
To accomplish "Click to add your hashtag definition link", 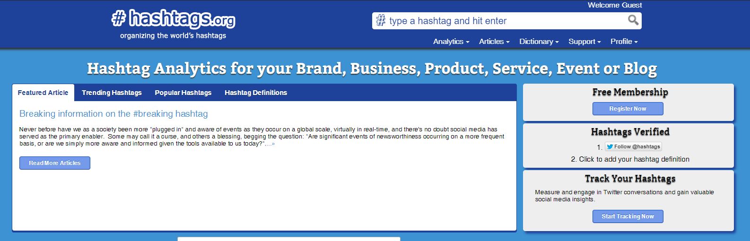I will 634,159.
